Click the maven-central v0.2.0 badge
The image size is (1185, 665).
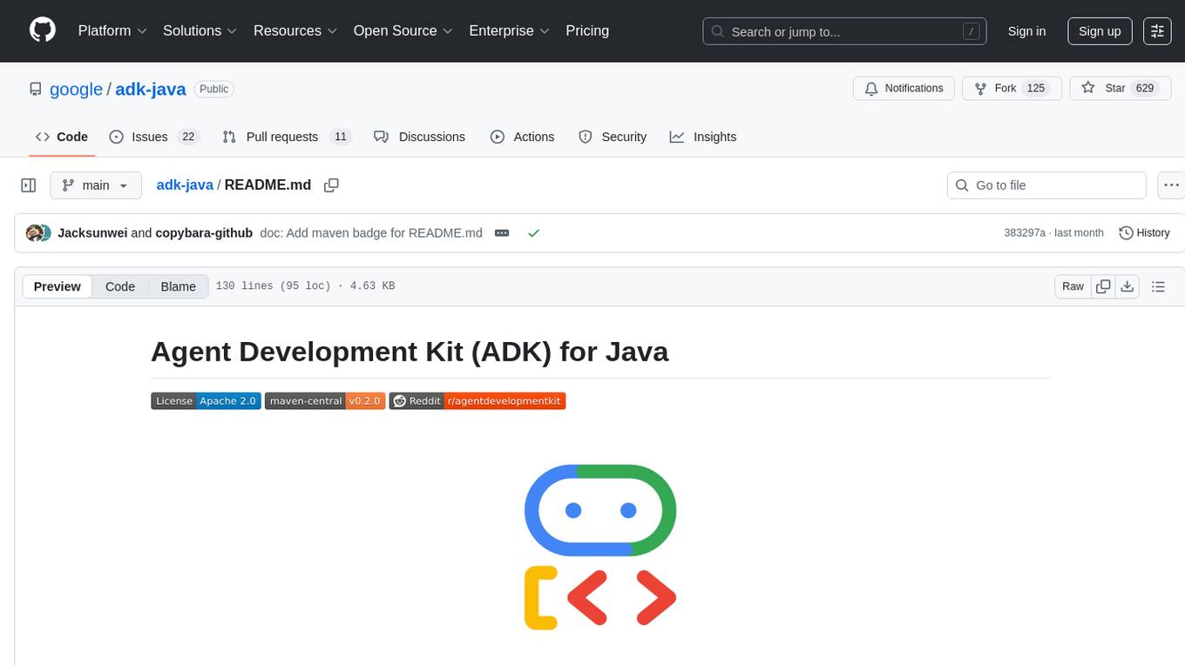325,401
